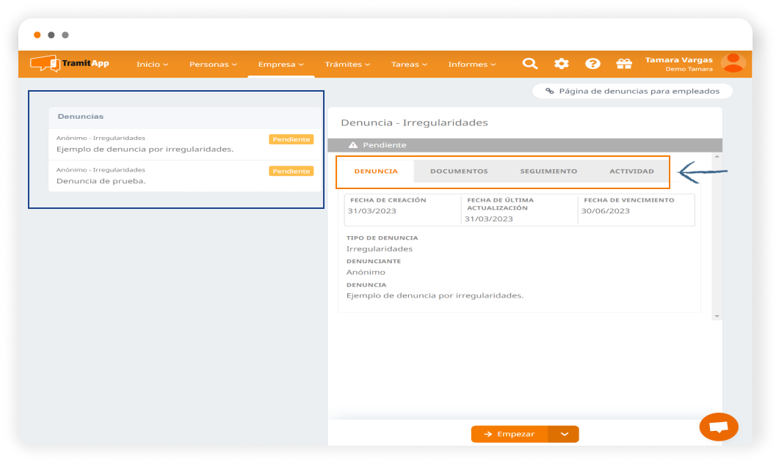Open the Actividad tab
Screen dimensions: 779x464
(631, 172)
